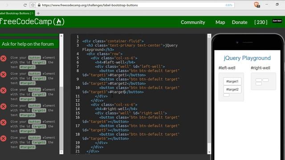Click the #target2 button in phone preview
This screenshot has height=160, width=285.
tap(232, 89)
